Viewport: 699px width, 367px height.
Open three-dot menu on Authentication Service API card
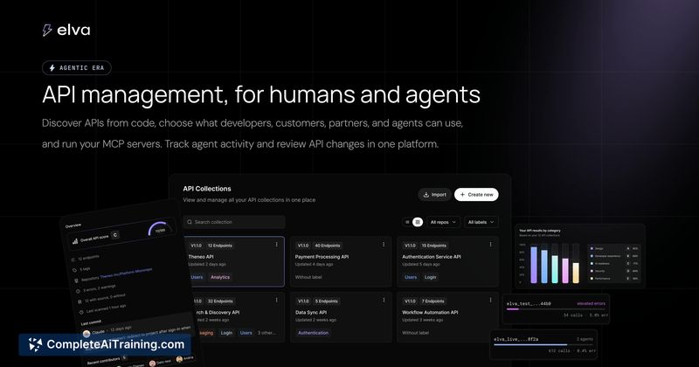tap(490, 245)
